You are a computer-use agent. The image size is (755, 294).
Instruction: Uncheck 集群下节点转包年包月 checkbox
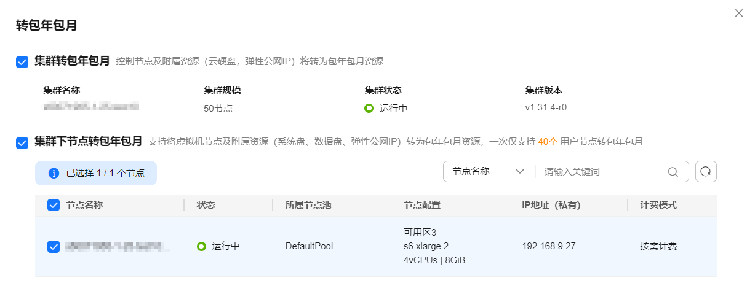point(22,142)
